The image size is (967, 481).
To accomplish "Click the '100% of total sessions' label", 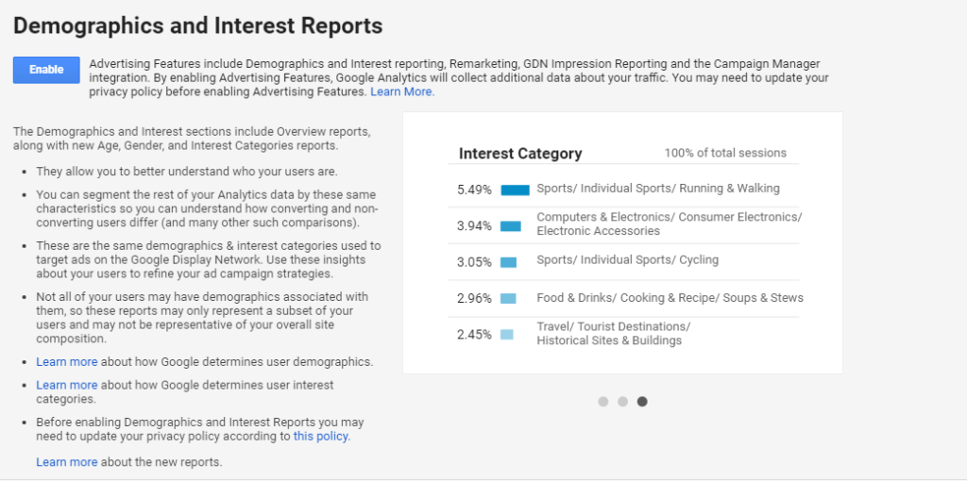I will pos(725,153).
